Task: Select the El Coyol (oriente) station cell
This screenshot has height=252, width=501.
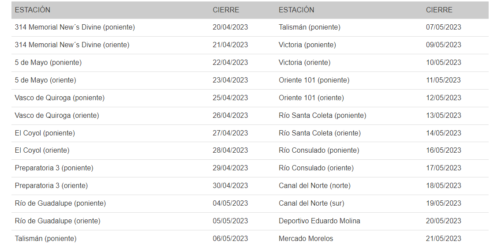Action: click(x=42, y=150)
